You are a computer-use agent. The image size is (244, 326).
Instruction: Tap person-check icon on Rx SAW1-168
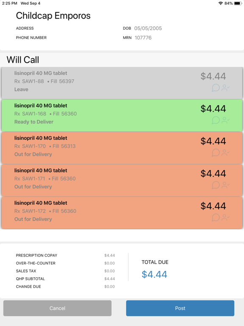[225, 121]
